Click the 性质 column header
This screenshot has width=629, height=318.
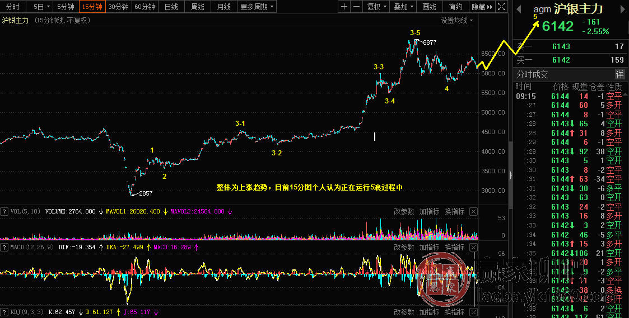pos(614,86)
